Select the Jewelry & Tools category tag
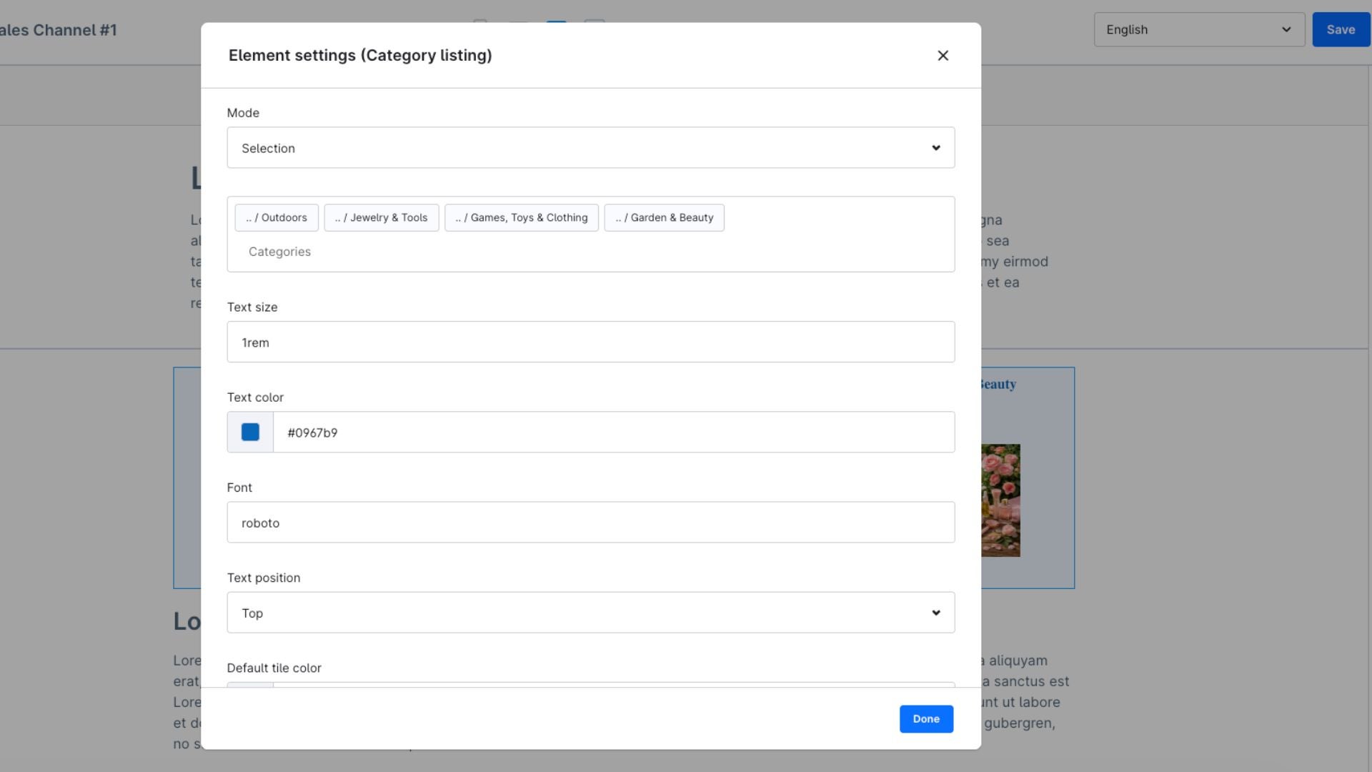 (x=381, y=218)
